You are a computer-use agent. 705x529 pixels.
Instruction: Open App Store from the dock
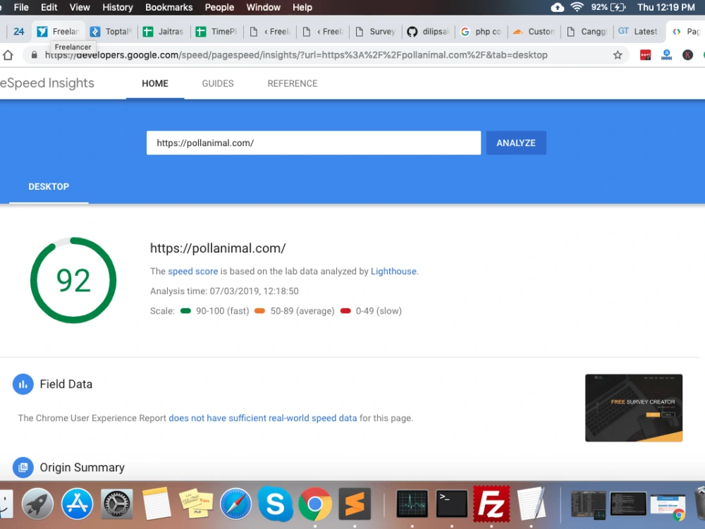click(x=78, y=504)
